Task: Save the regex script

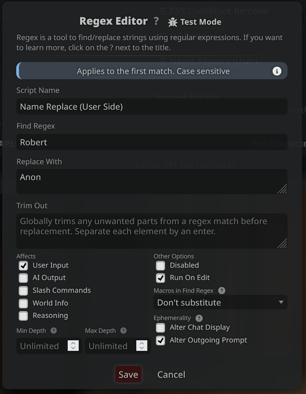Action: point(128,374)
